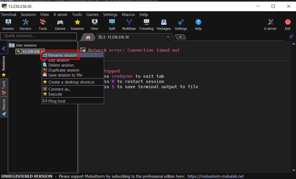Open the Servers toolbar button

click(25, 25)
